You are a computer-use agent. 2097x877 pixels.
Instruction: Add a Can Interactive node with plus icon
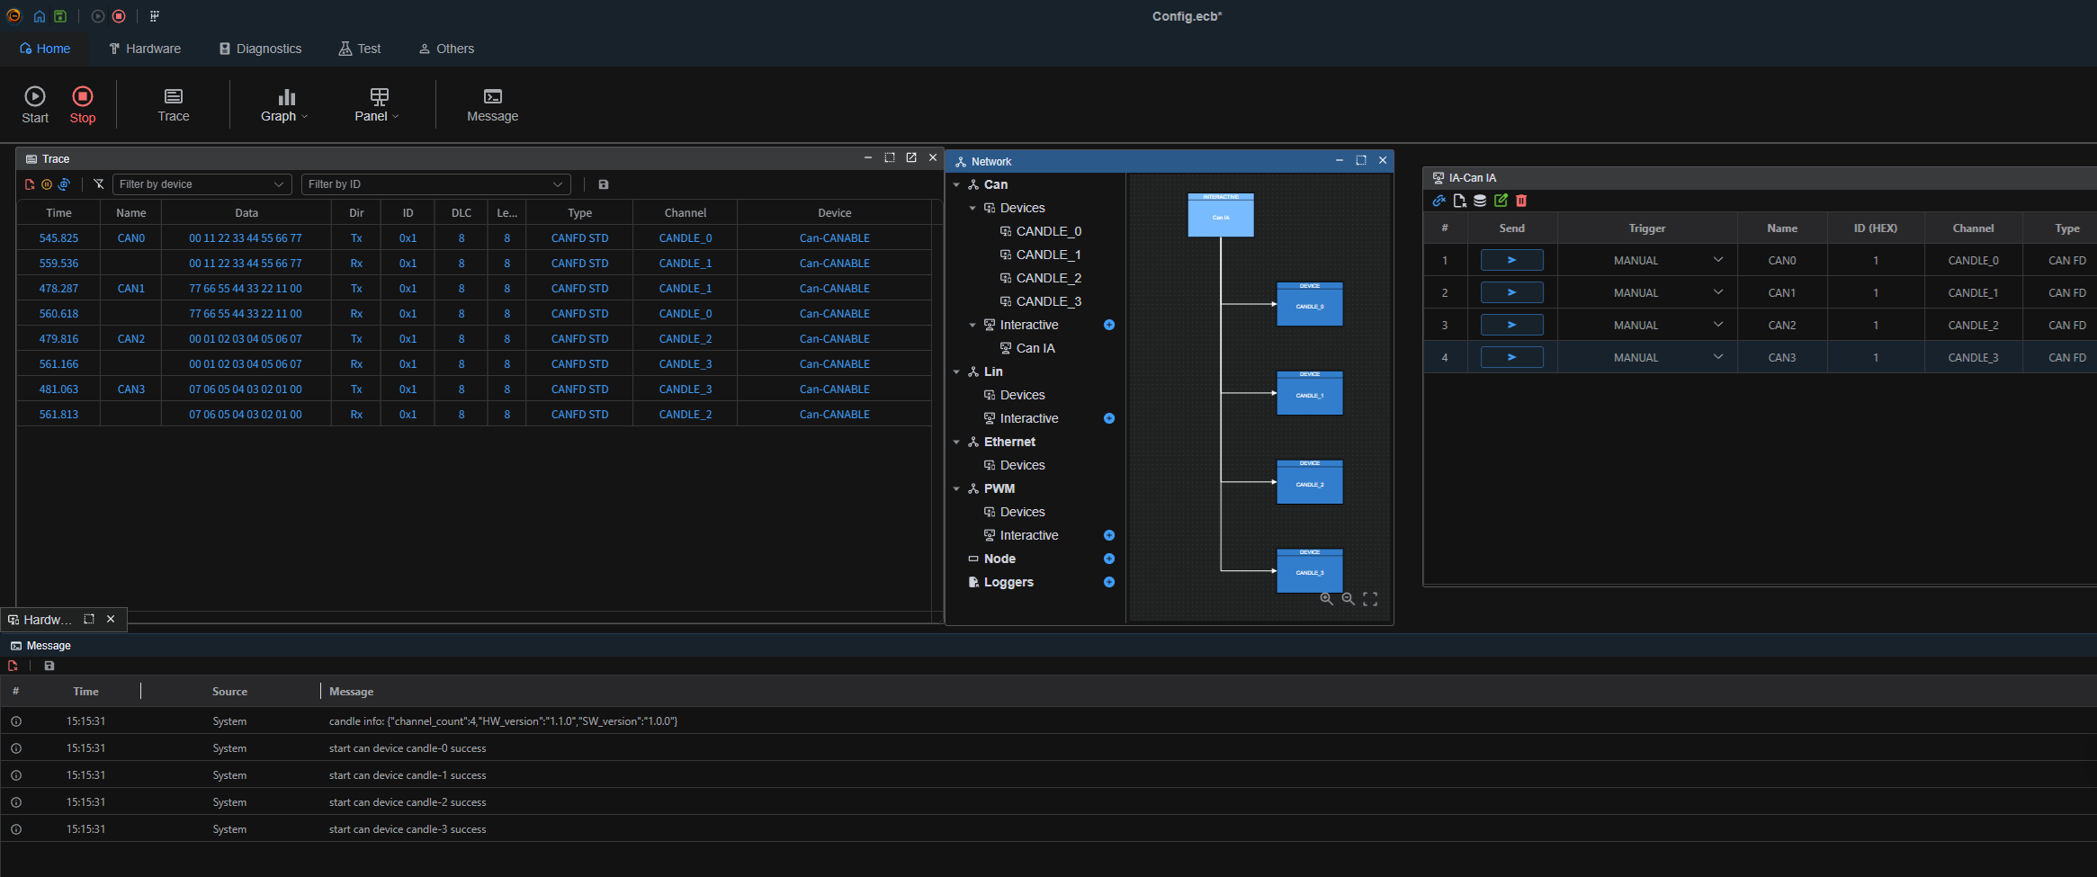[1109, 325]
